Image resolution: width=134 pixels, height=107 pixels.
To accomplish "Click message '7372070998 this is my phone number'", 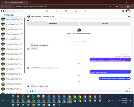I will (39, 86).
